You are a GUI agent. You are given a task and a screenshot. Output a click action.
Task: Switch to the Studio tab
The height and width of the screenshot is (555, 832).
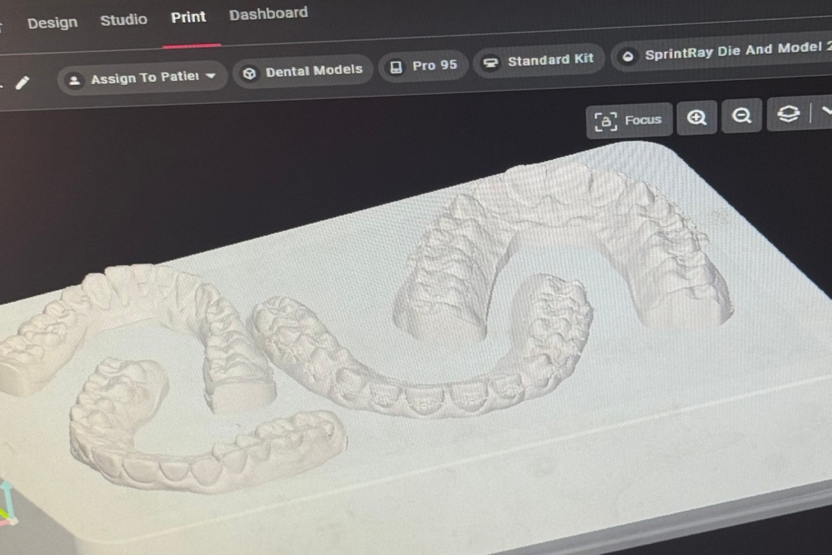(x=123, y=20)
